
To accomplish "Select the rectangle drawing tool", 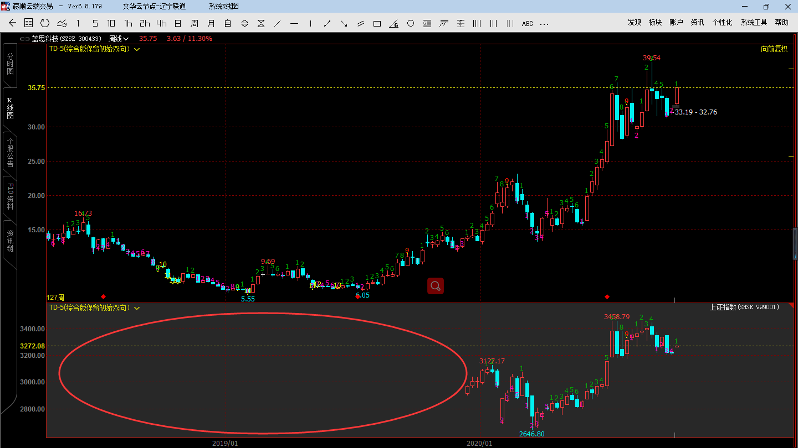I will point(377,23).
